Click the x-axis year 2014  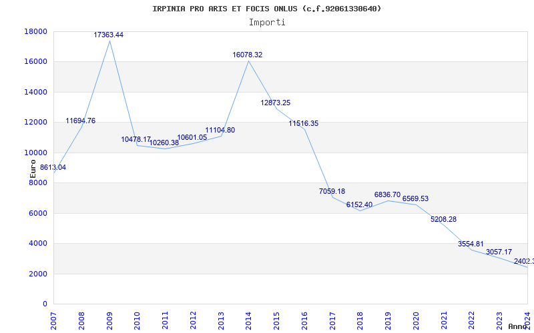[248, 321]
